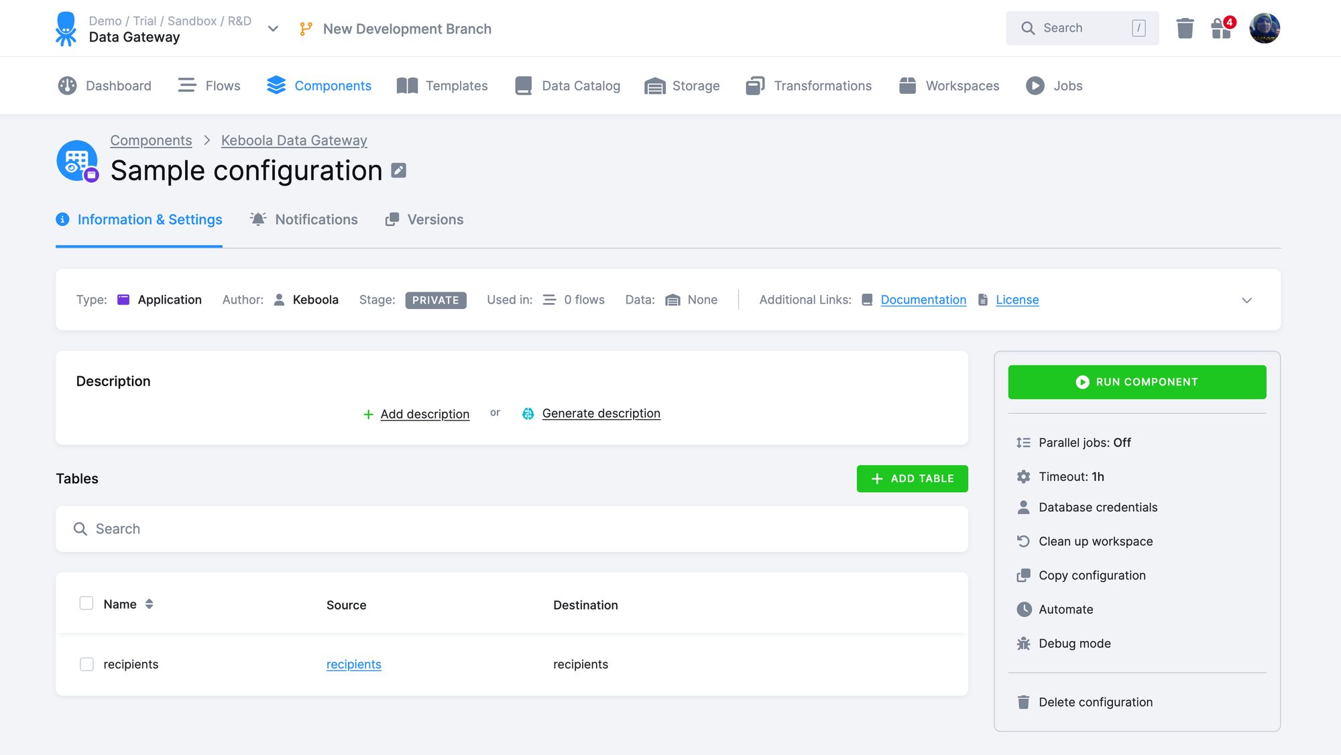Open the gift icon with notification badge
The image size is (1341, 755).
(x=1221, y=28)
